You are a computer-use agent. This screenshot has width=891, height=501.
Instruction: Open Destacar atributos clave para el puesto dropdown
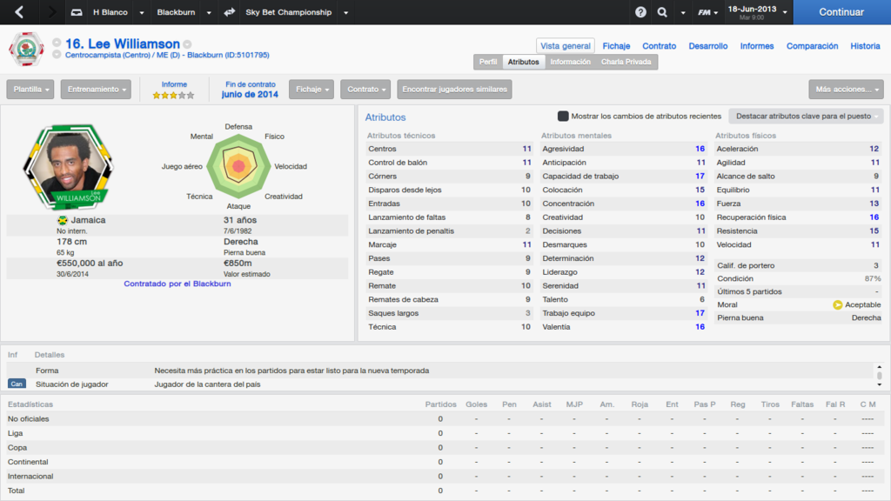click(806, 116)
